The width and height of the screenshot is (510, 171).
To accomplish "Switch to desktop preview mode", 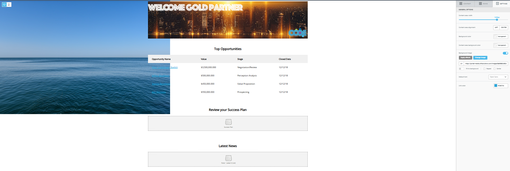I will pos(4,5).
